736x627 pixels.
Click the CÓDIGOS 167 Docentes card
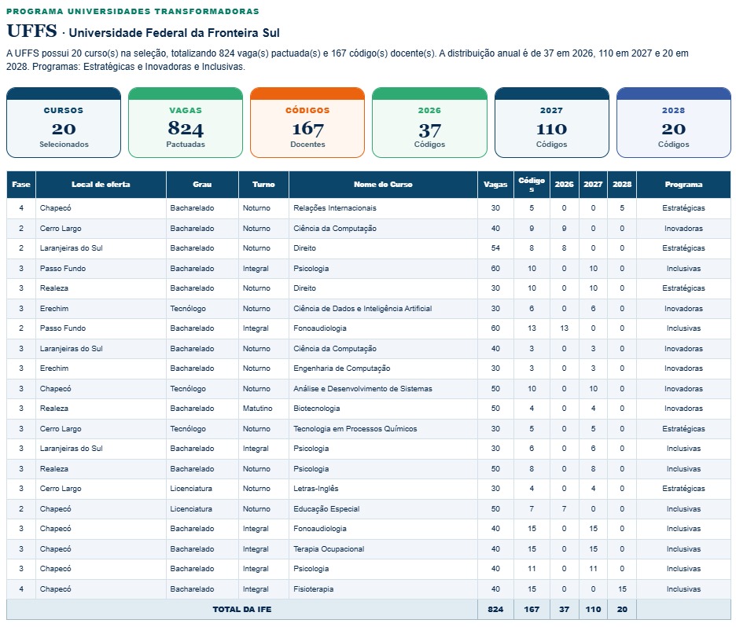[307, 123]
